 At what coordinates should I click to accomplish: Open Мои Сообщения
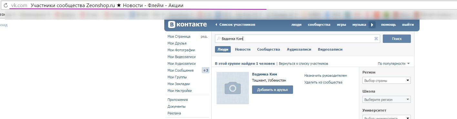pos(180,70)
